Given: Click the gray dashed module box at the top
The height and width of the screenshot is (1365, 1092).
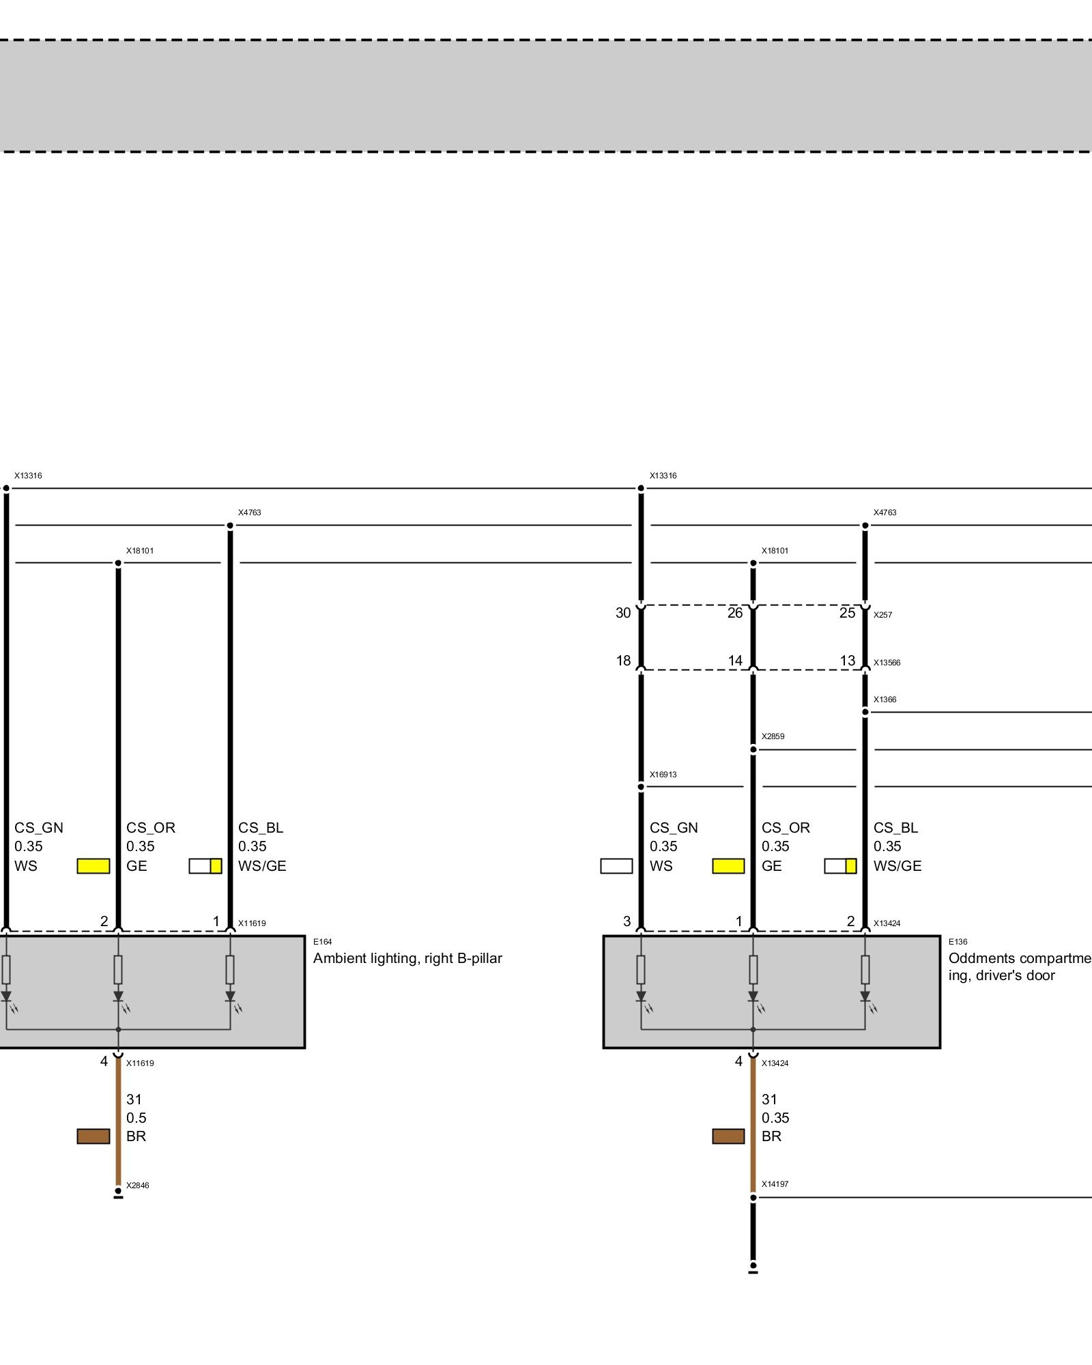Looking at the screenshot, I should 546,96.
